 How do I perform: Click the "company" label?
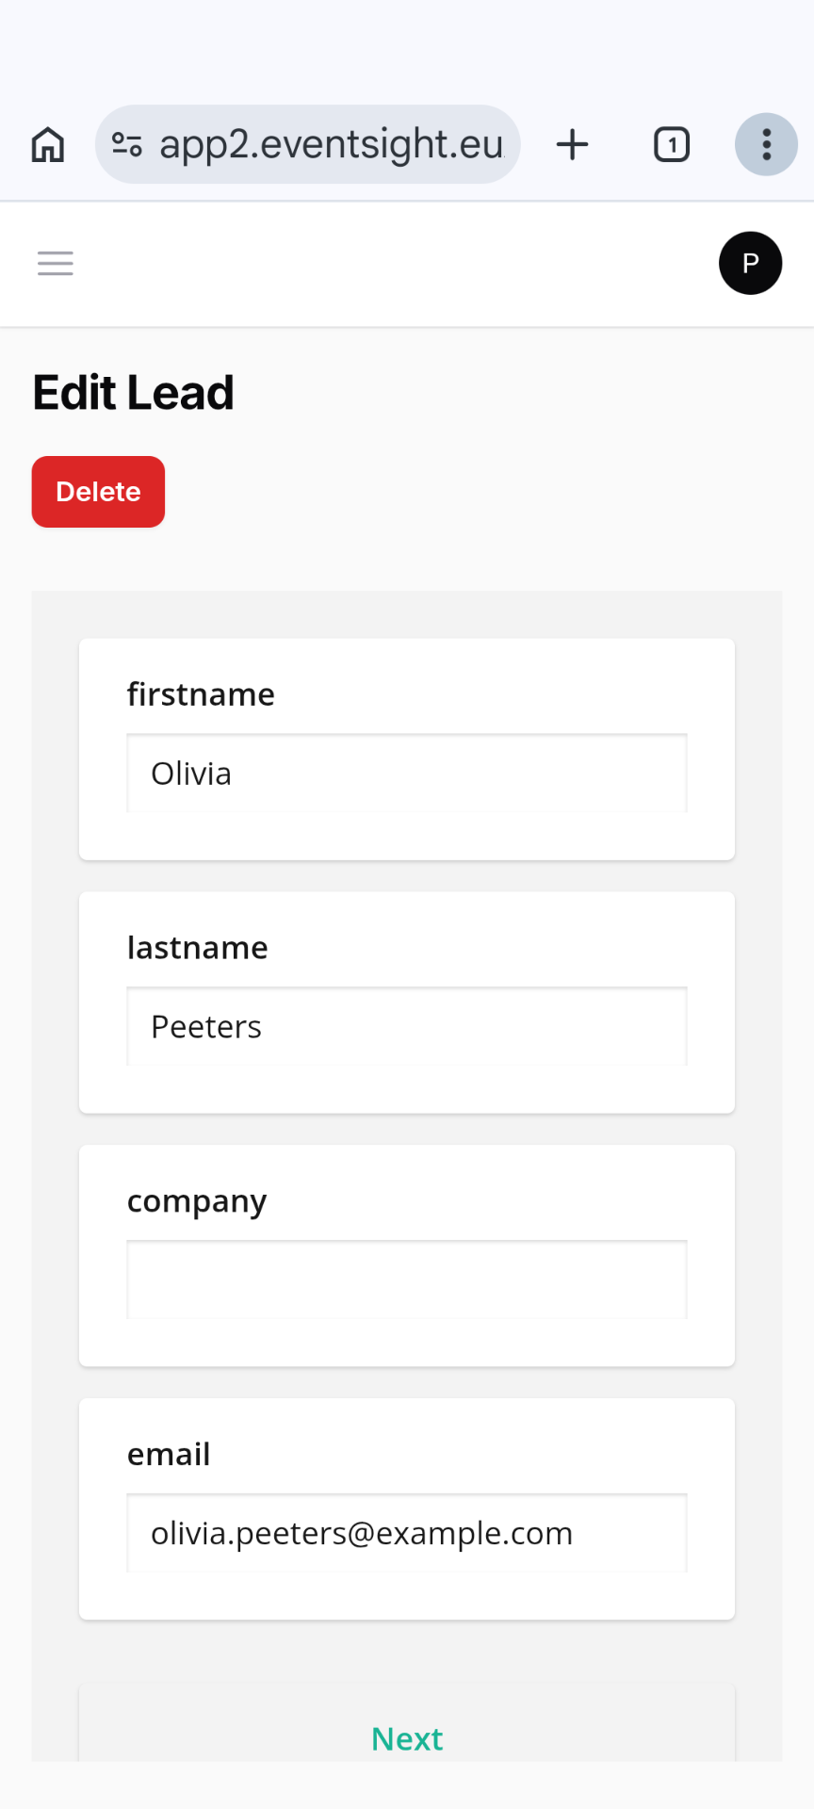[197, 1201]
